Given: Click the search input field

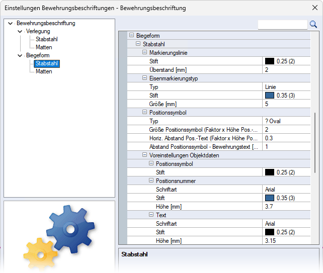Looking at the screenshot, I should coord(282,25).
